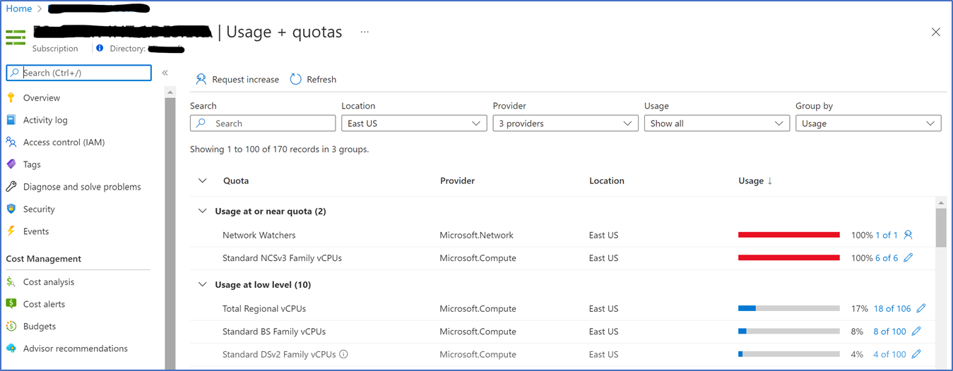Image resolution: width=953 pixels, height=371 pixels.
Task: Open the Usage filter dropdown showing Show all
Action: point(717,123)
